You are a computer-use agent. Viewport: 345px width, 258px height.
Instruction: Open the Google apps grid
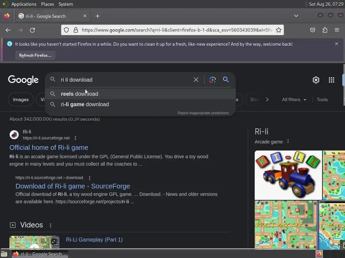pos(332,80)
